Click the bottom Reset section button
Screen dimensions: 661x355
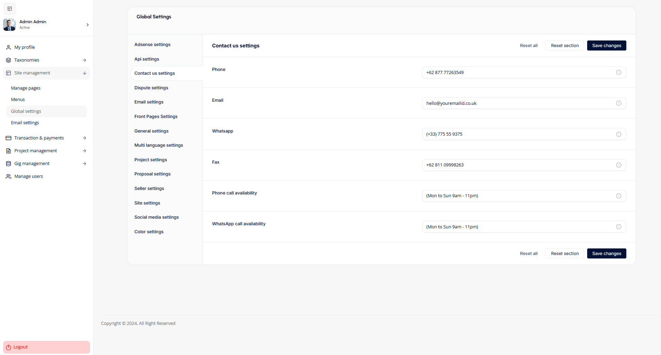coord(564,254)
